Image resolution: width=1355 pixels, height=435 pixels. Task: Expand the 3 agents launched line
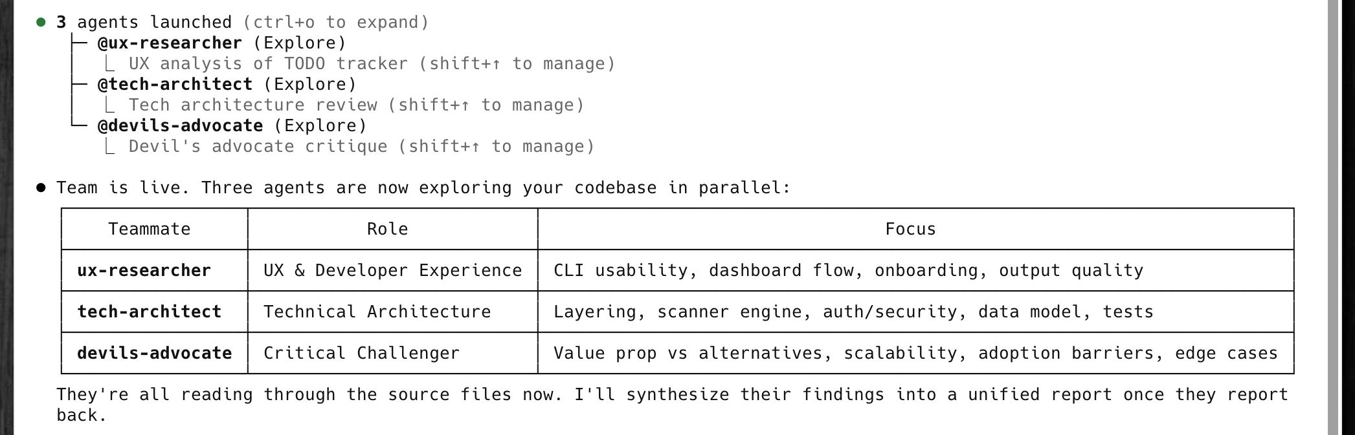pyautogui.click(x=144, y=23)
